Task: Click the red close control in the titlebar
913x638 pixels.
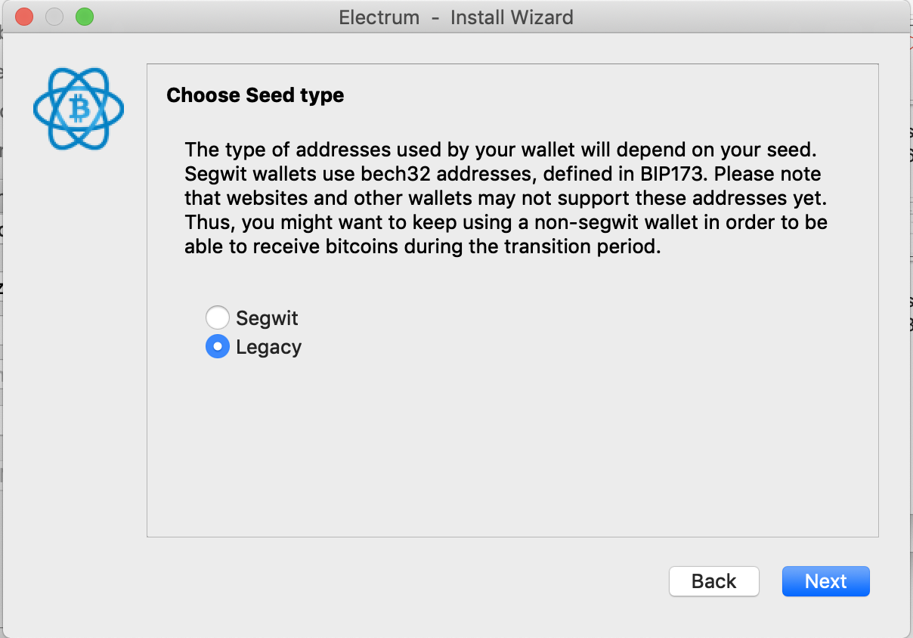Action: click(23, 17)
